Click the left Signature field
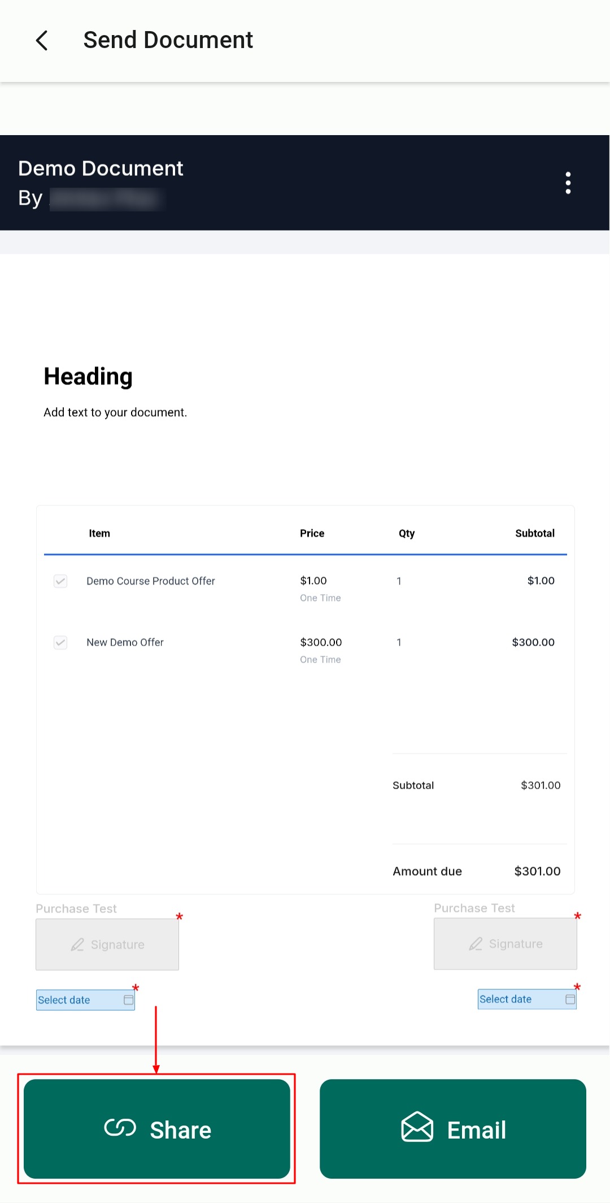Viewport: 610px width, 1203px height. click(x=107, y=945)
